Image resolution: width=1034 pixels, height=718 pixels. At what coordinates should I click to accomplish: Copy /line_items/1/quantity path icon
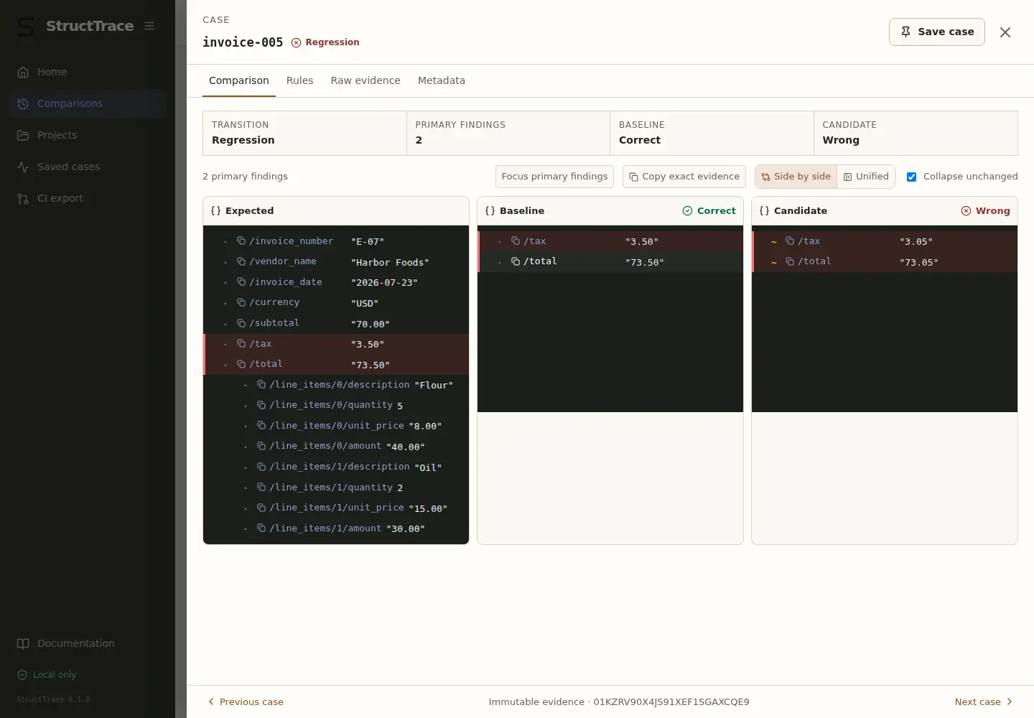tap(261, 488)
